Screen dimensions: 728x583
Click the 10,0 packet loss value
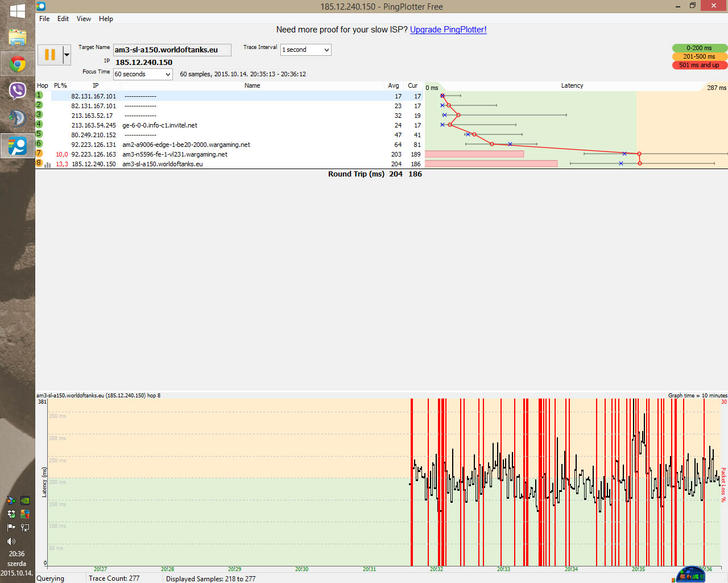[61, 154]
